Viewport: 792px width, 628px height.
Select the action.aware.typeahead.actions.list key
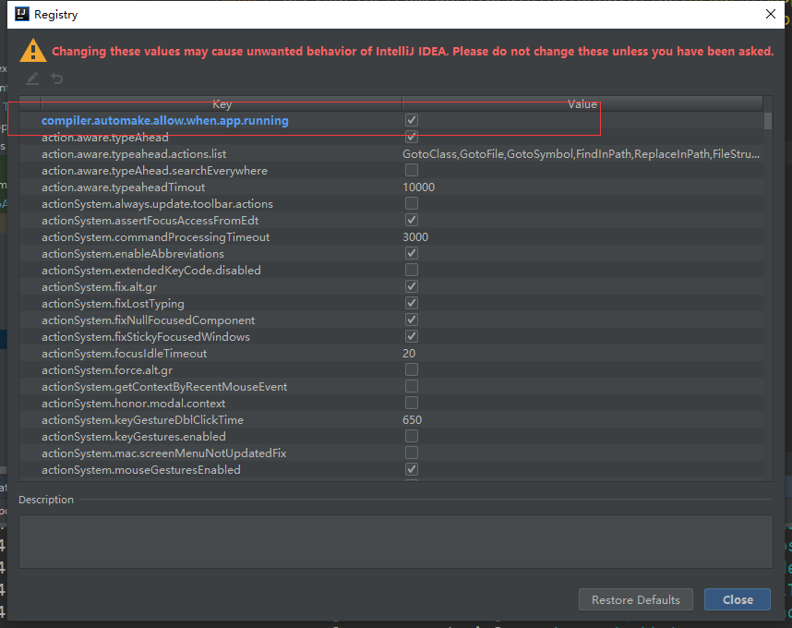point(134,154)
